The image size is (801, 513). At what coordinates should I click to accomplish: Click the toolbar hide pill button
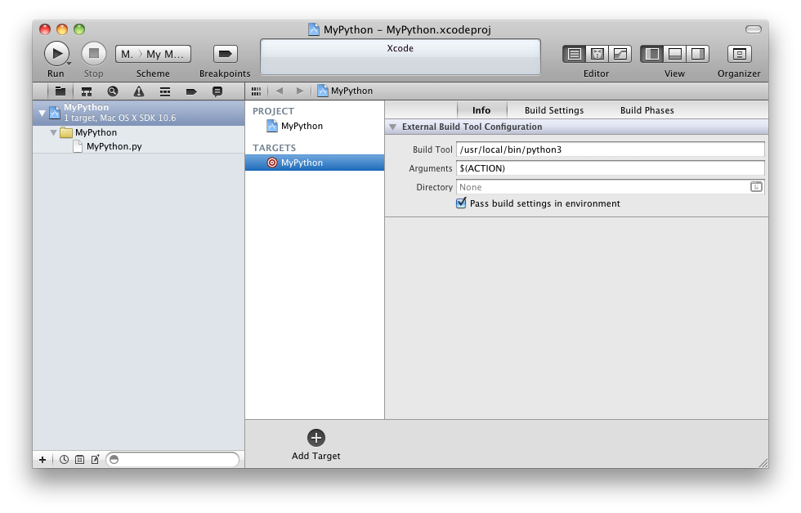coord(754,29)
